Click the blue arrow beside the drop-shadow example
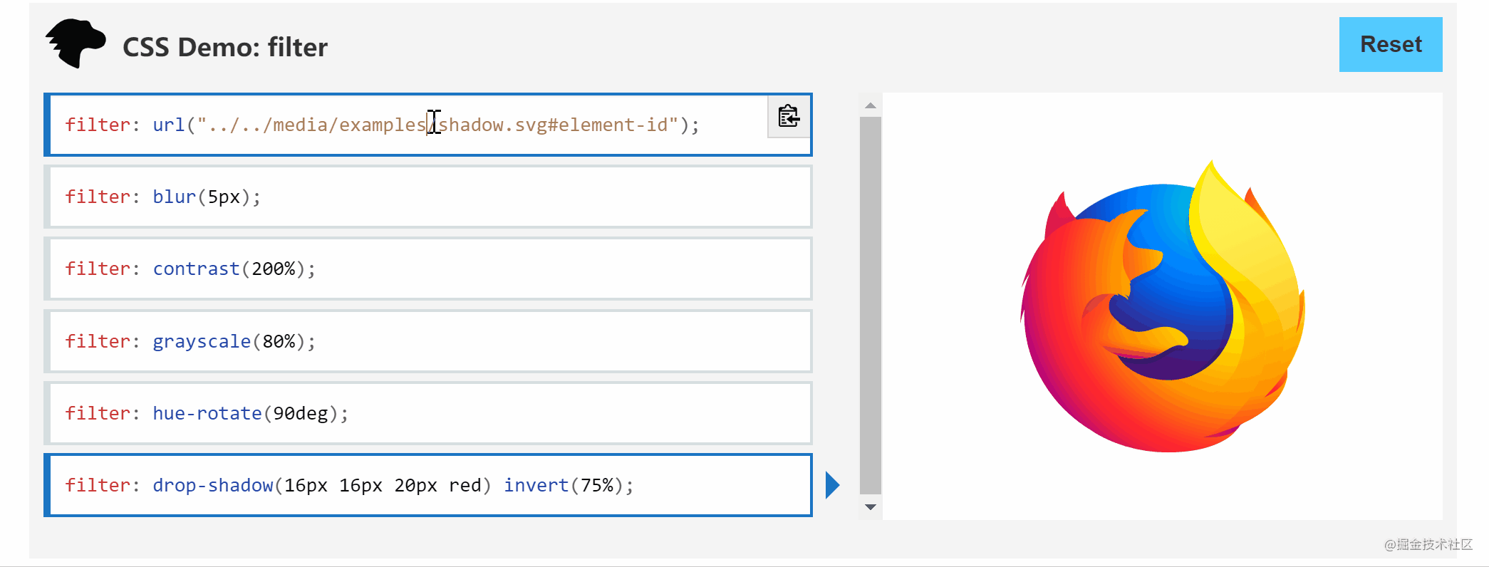 [x=832, y=485]
